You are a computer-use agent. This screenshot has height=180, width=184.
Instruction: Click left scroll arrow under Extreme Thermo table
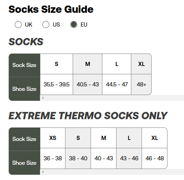pyautogui.click(x=43, y=172)
